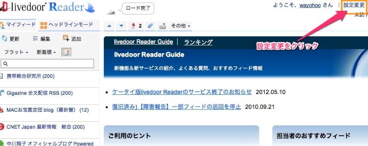Image resolution: width=368 pixels, height=146 pixels.
Task: Select feed MACお宝鑑定団 blog（羅針盤）(12)
Action: (47, 110)
